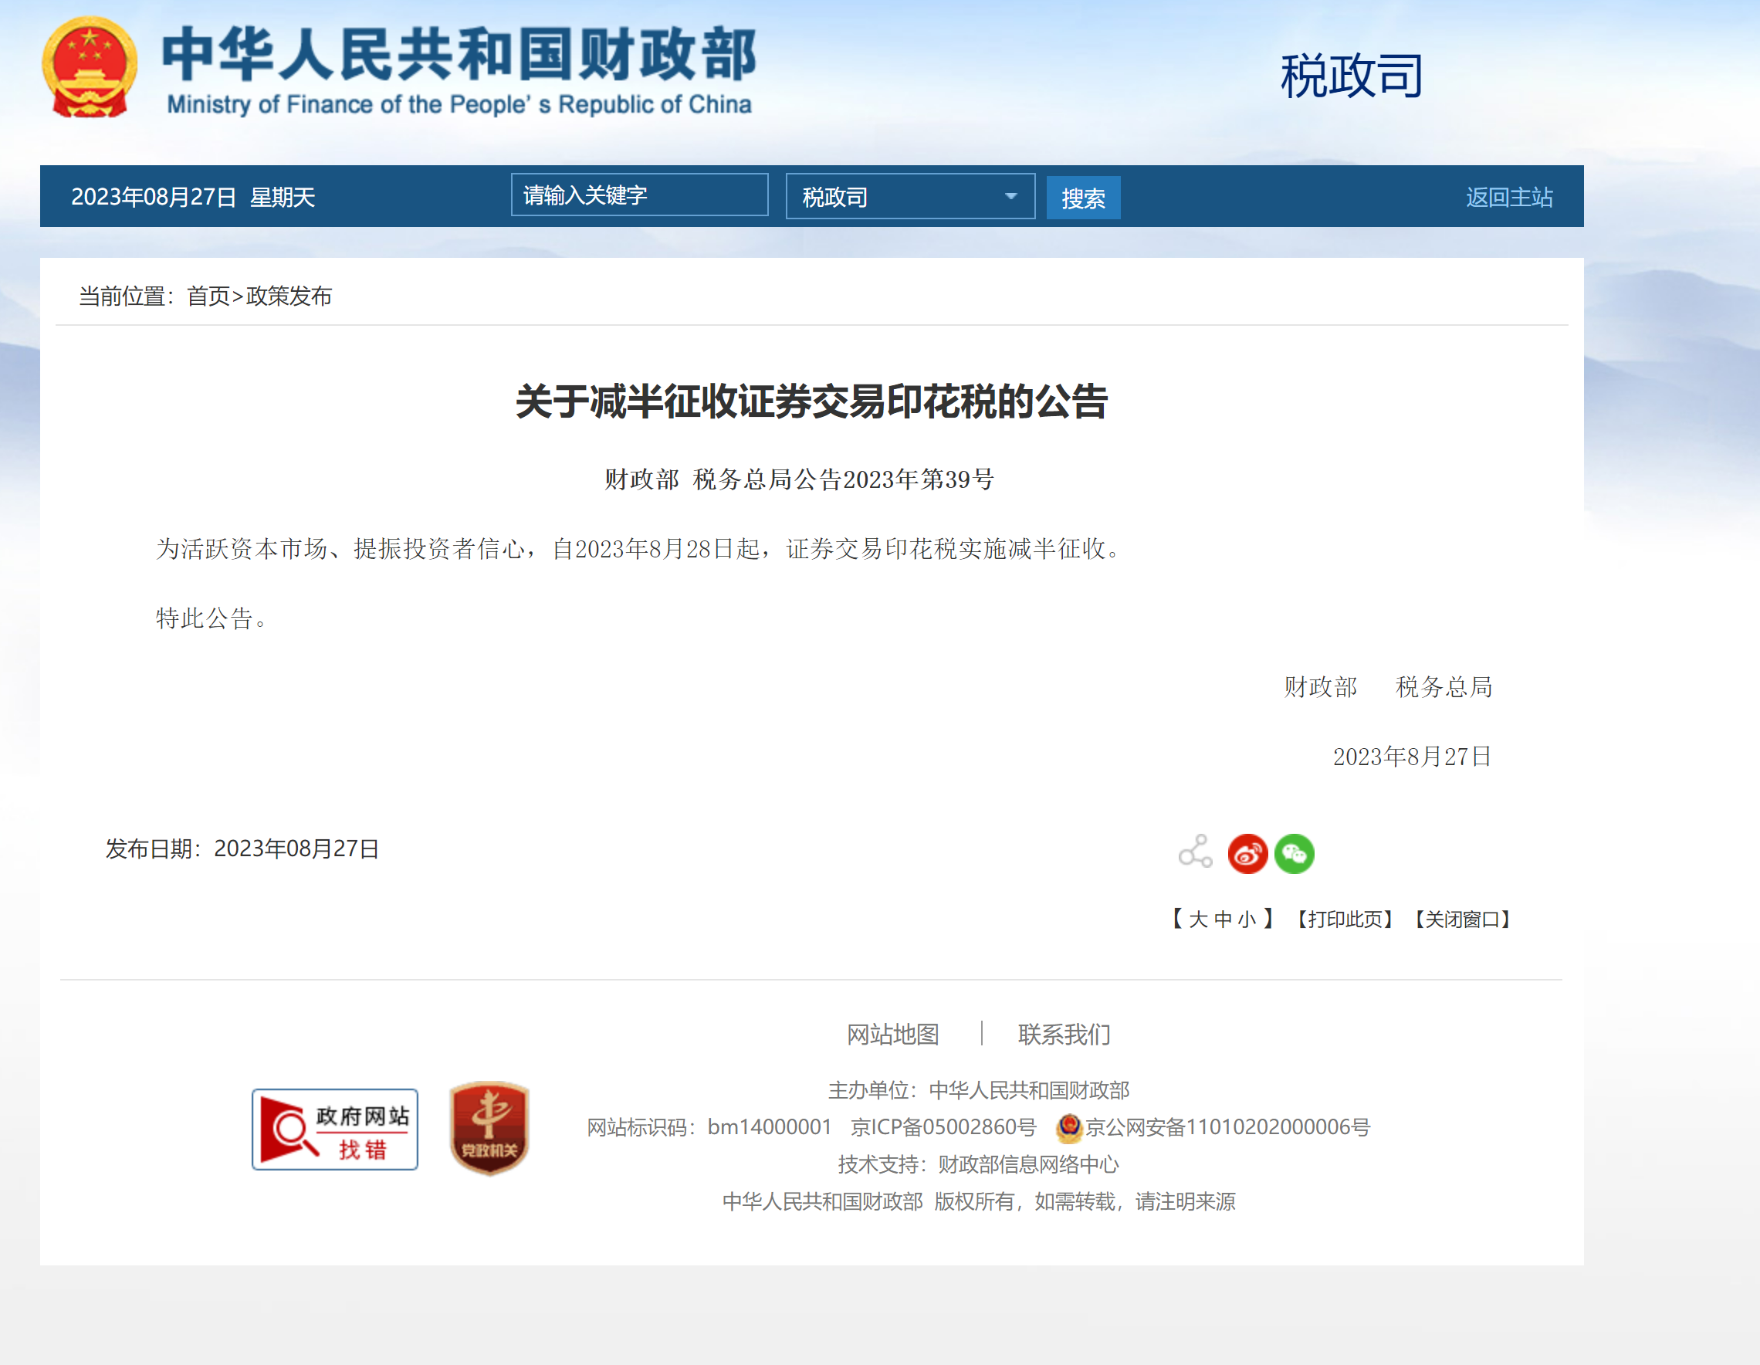Go to 首页 in breadcrumb
1760x1365 pixels.
[208, 296]
